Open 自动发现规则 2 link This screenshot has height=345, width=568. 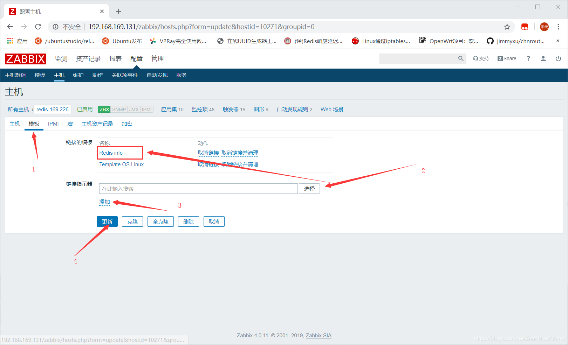[x=294, y=110]
